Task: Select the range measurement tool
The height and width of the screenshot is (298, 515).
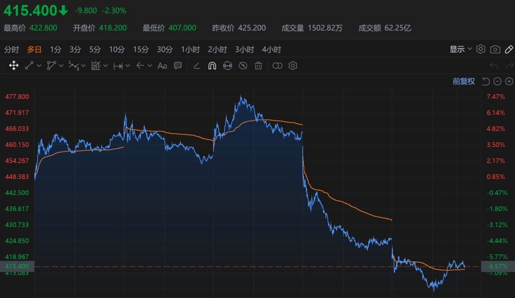Action: coord(118,66)
